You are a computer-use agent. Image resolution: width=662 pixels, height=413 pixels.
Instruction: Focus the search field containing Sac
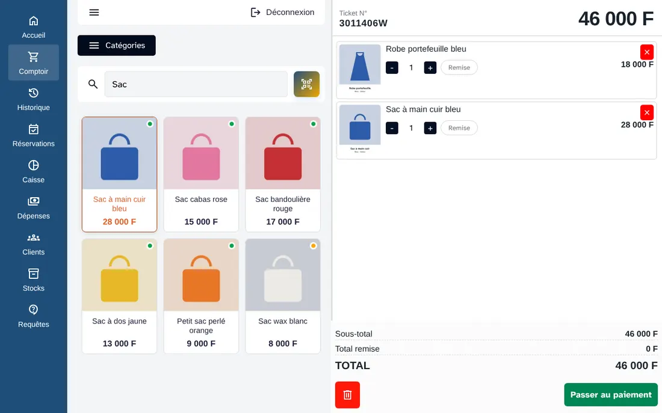(196, 84)
